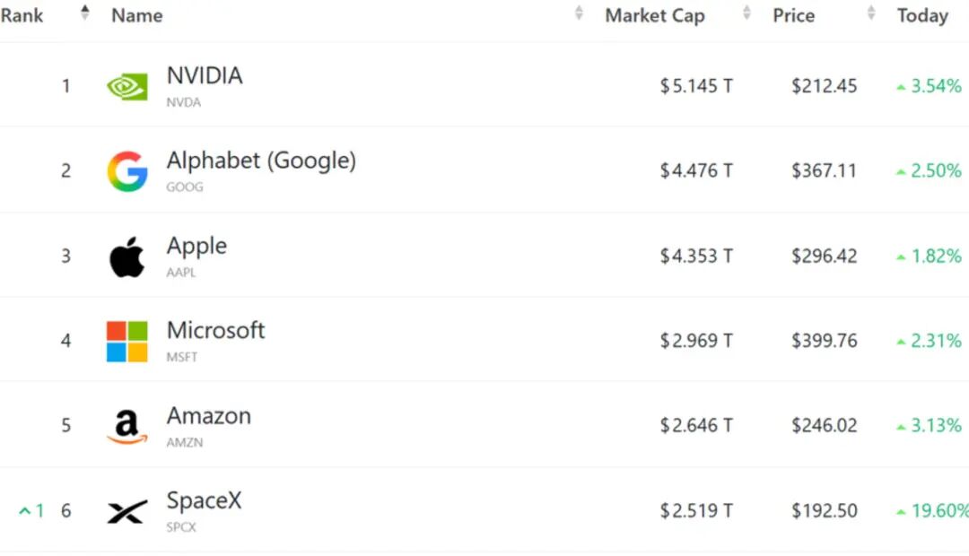Click the Microsoft four-square logo

coord(127,341)
